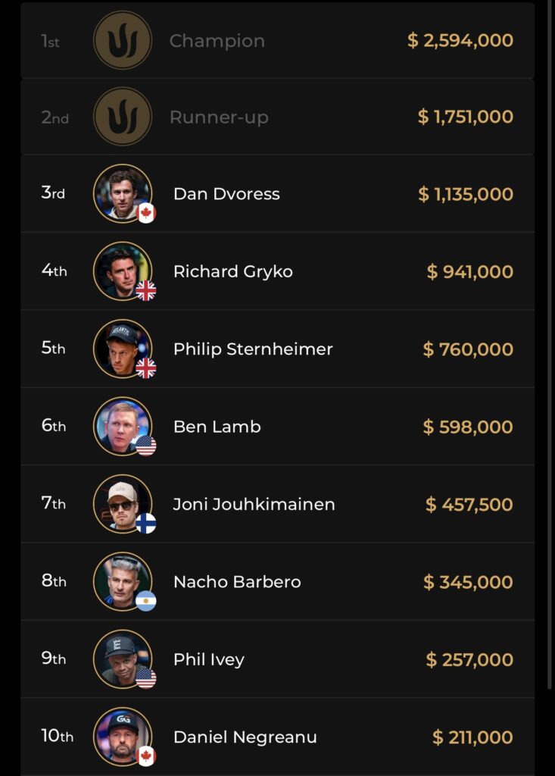Click the Argentine flag beside Nacho Barbero

[x=146, y=601]
